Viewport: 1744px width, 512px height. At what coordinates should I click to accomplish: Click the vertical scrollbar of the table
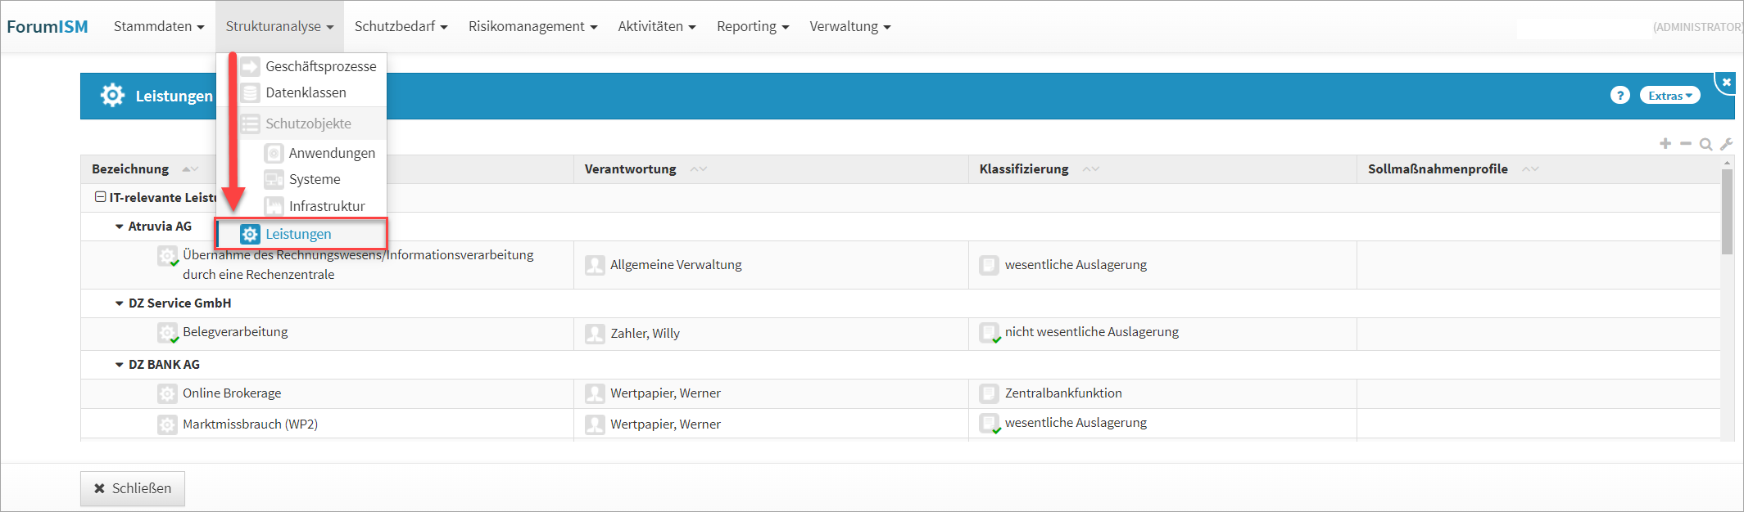click(1727, 212)
